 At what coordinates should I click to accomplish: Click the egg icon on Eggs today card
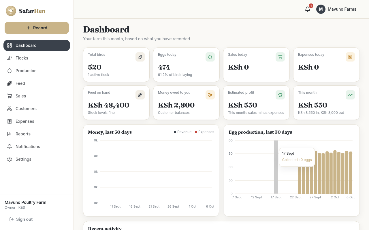(x=210, y=57)
